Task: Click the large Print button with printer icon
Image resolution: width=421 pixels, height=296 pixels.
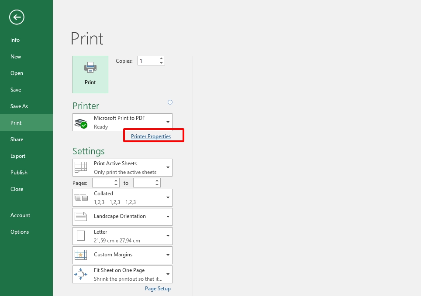Action: 90,75
